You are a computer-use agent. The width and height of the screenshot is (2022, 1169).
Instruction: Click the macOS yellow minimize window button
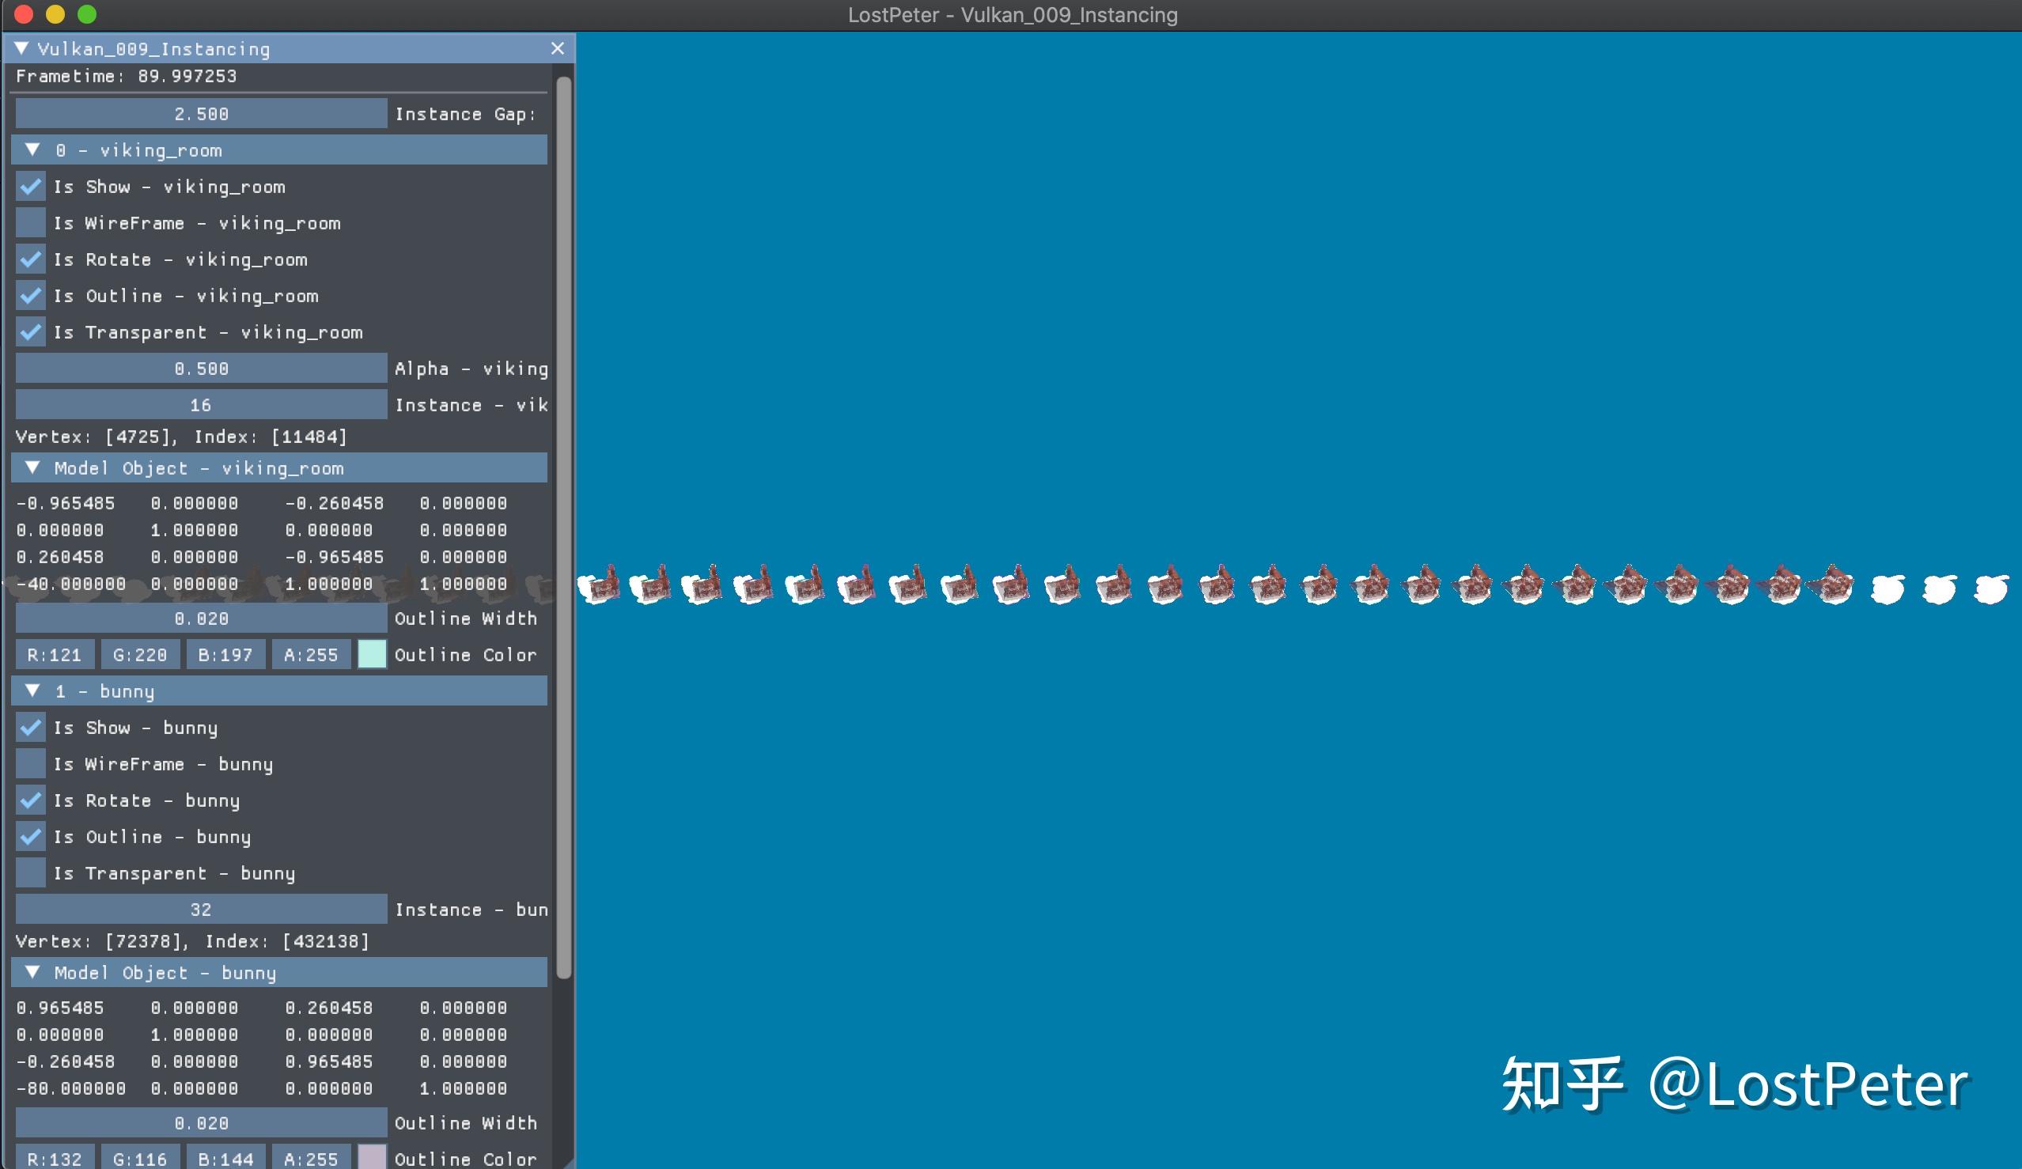[55, 14]
